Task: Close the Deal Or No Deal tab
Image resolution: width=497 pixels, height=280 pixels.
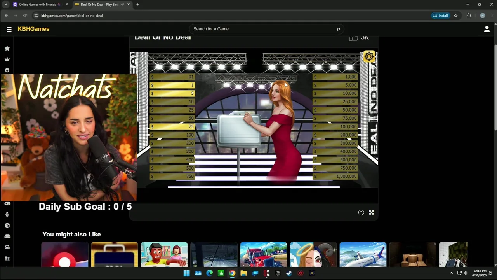Action: [x=128, y=5]
